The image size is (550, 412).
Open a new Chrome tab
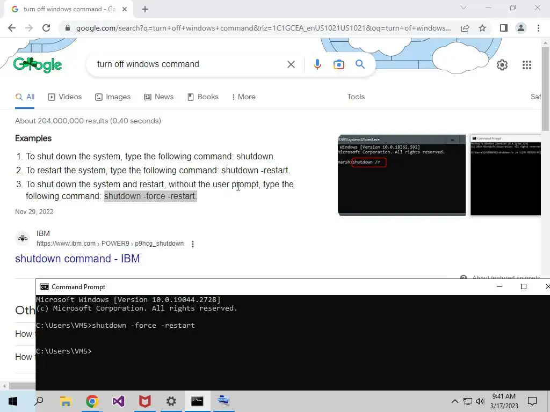[145, 9]
